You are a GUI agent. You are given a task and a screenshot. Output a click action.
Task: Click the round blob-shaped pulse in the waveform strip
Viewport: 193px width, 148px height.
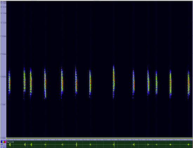171,144
